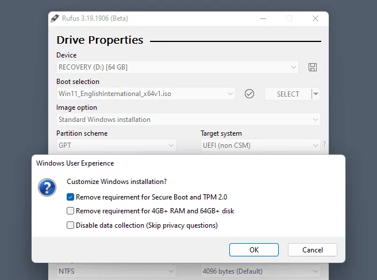
Task: Expand the 4096 bytes cluster size dropdown
Action: point(260,271)
